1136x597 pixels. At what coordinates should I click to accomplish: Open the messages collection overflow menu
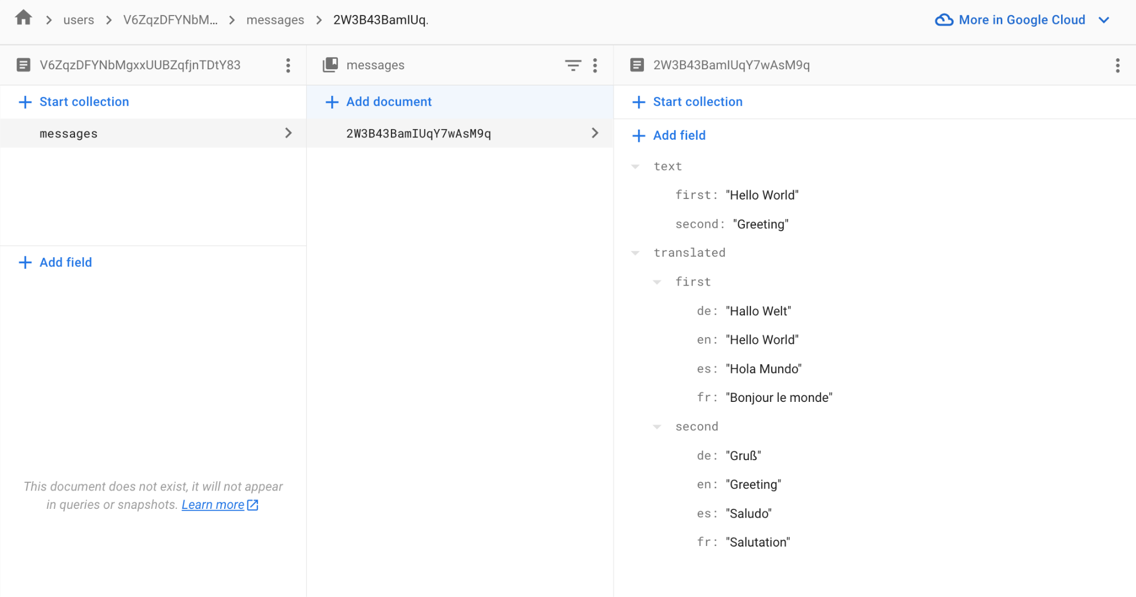(595, 65)
